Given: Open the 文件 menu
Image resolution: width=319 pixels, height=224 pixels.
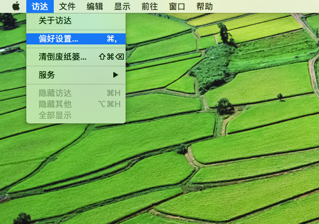Looking at the screenshot, I should tap(67, 6).
